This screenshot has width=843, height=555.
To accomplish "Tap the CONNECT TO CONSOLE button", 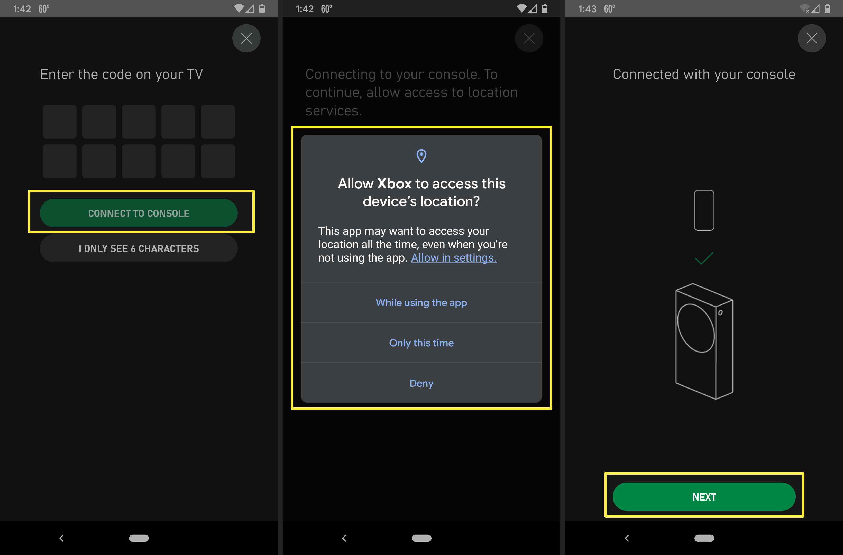I will pyautogui.click(x=139, y=213).
